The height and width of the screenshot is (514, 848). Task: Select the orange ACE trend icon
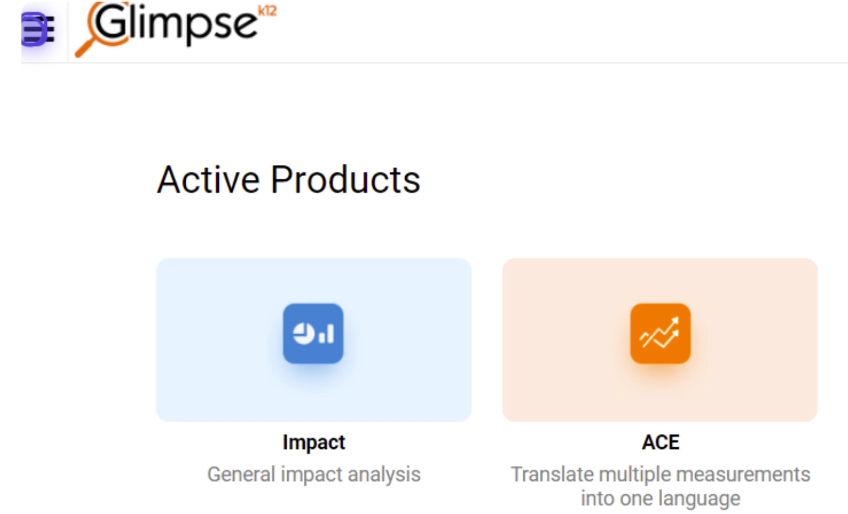[x=660, y=333]
